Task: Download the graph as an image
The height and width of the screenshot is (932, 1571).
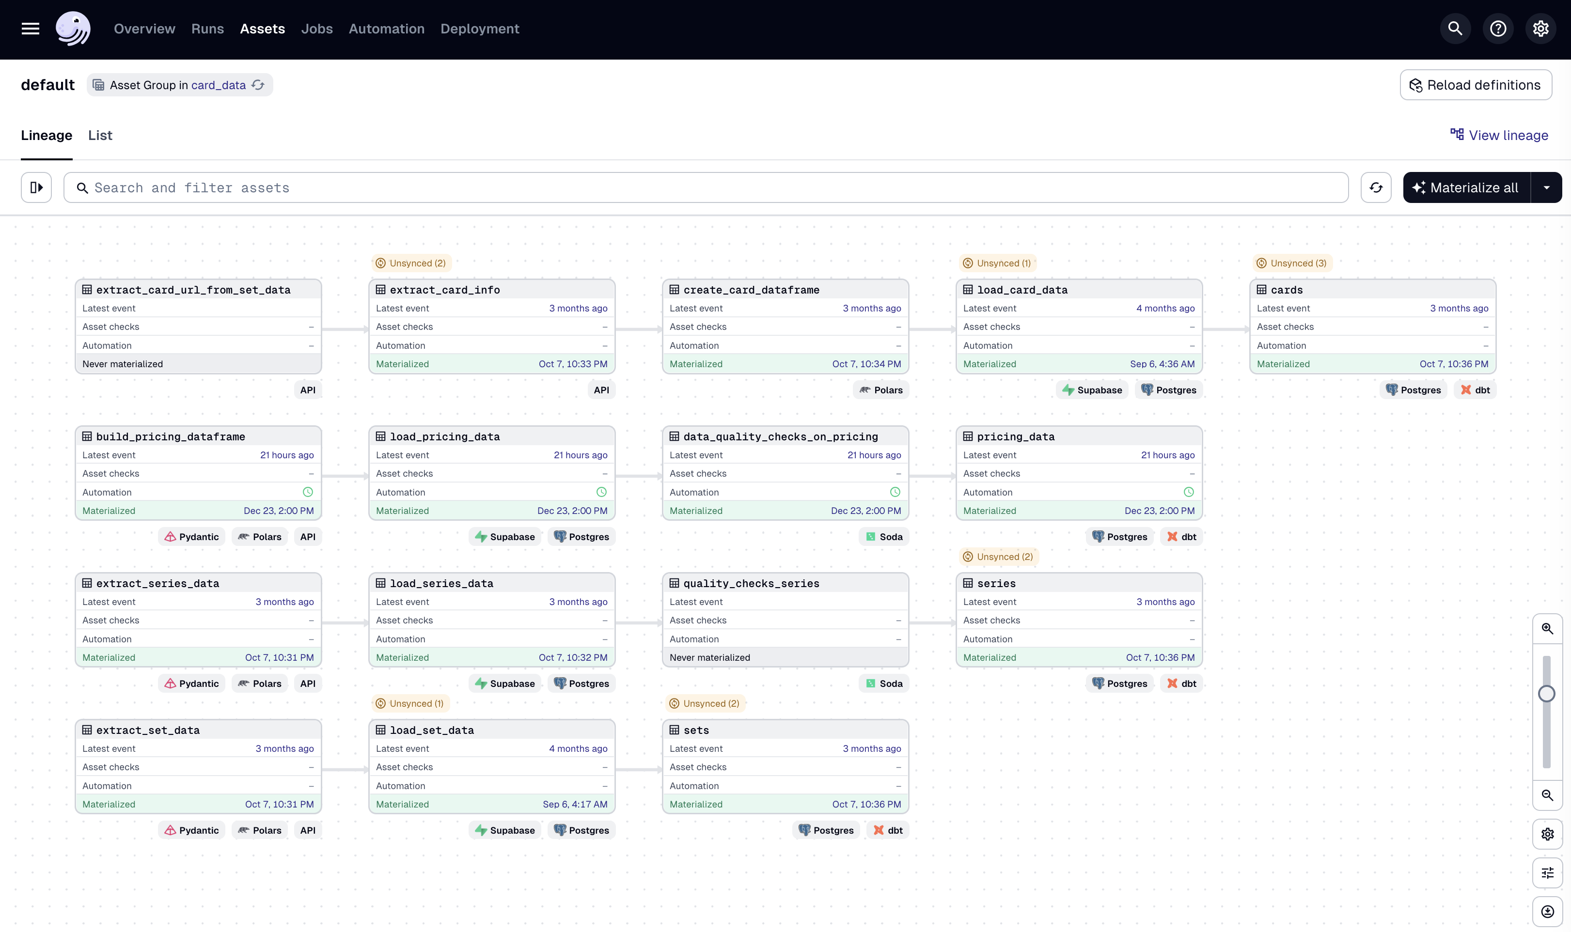Action: click(x=1547, y=911)
